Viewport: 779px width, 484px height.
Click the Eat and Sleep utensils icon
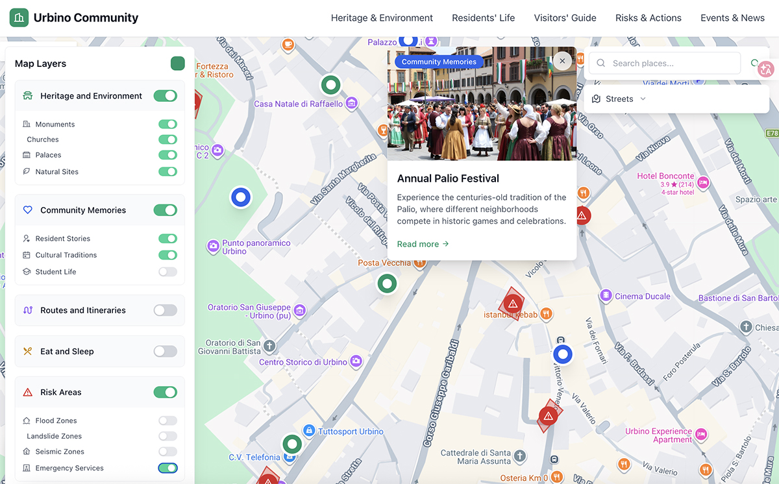point(27,351)
